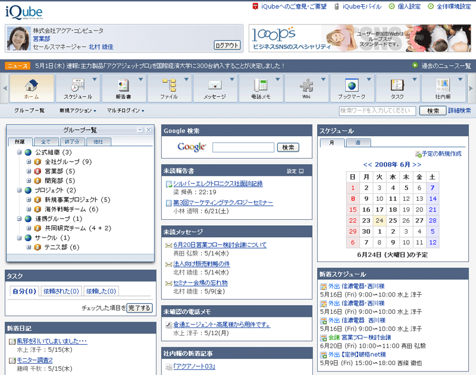Click the iQubeへのご意見 red icon
This screenshot has width=476, height=375.
click(x=255, y=7)
